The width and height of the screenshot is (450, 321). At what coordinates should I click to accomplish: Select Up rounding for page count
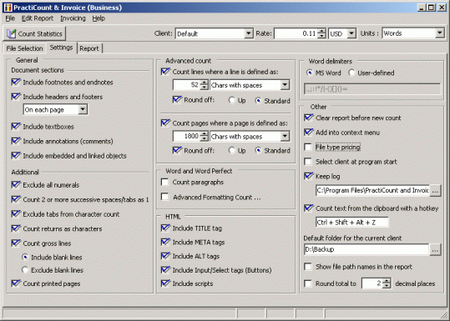click(231, 150)
